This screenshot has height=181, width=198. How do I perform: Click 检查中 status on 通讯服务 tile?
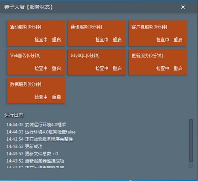102,40
